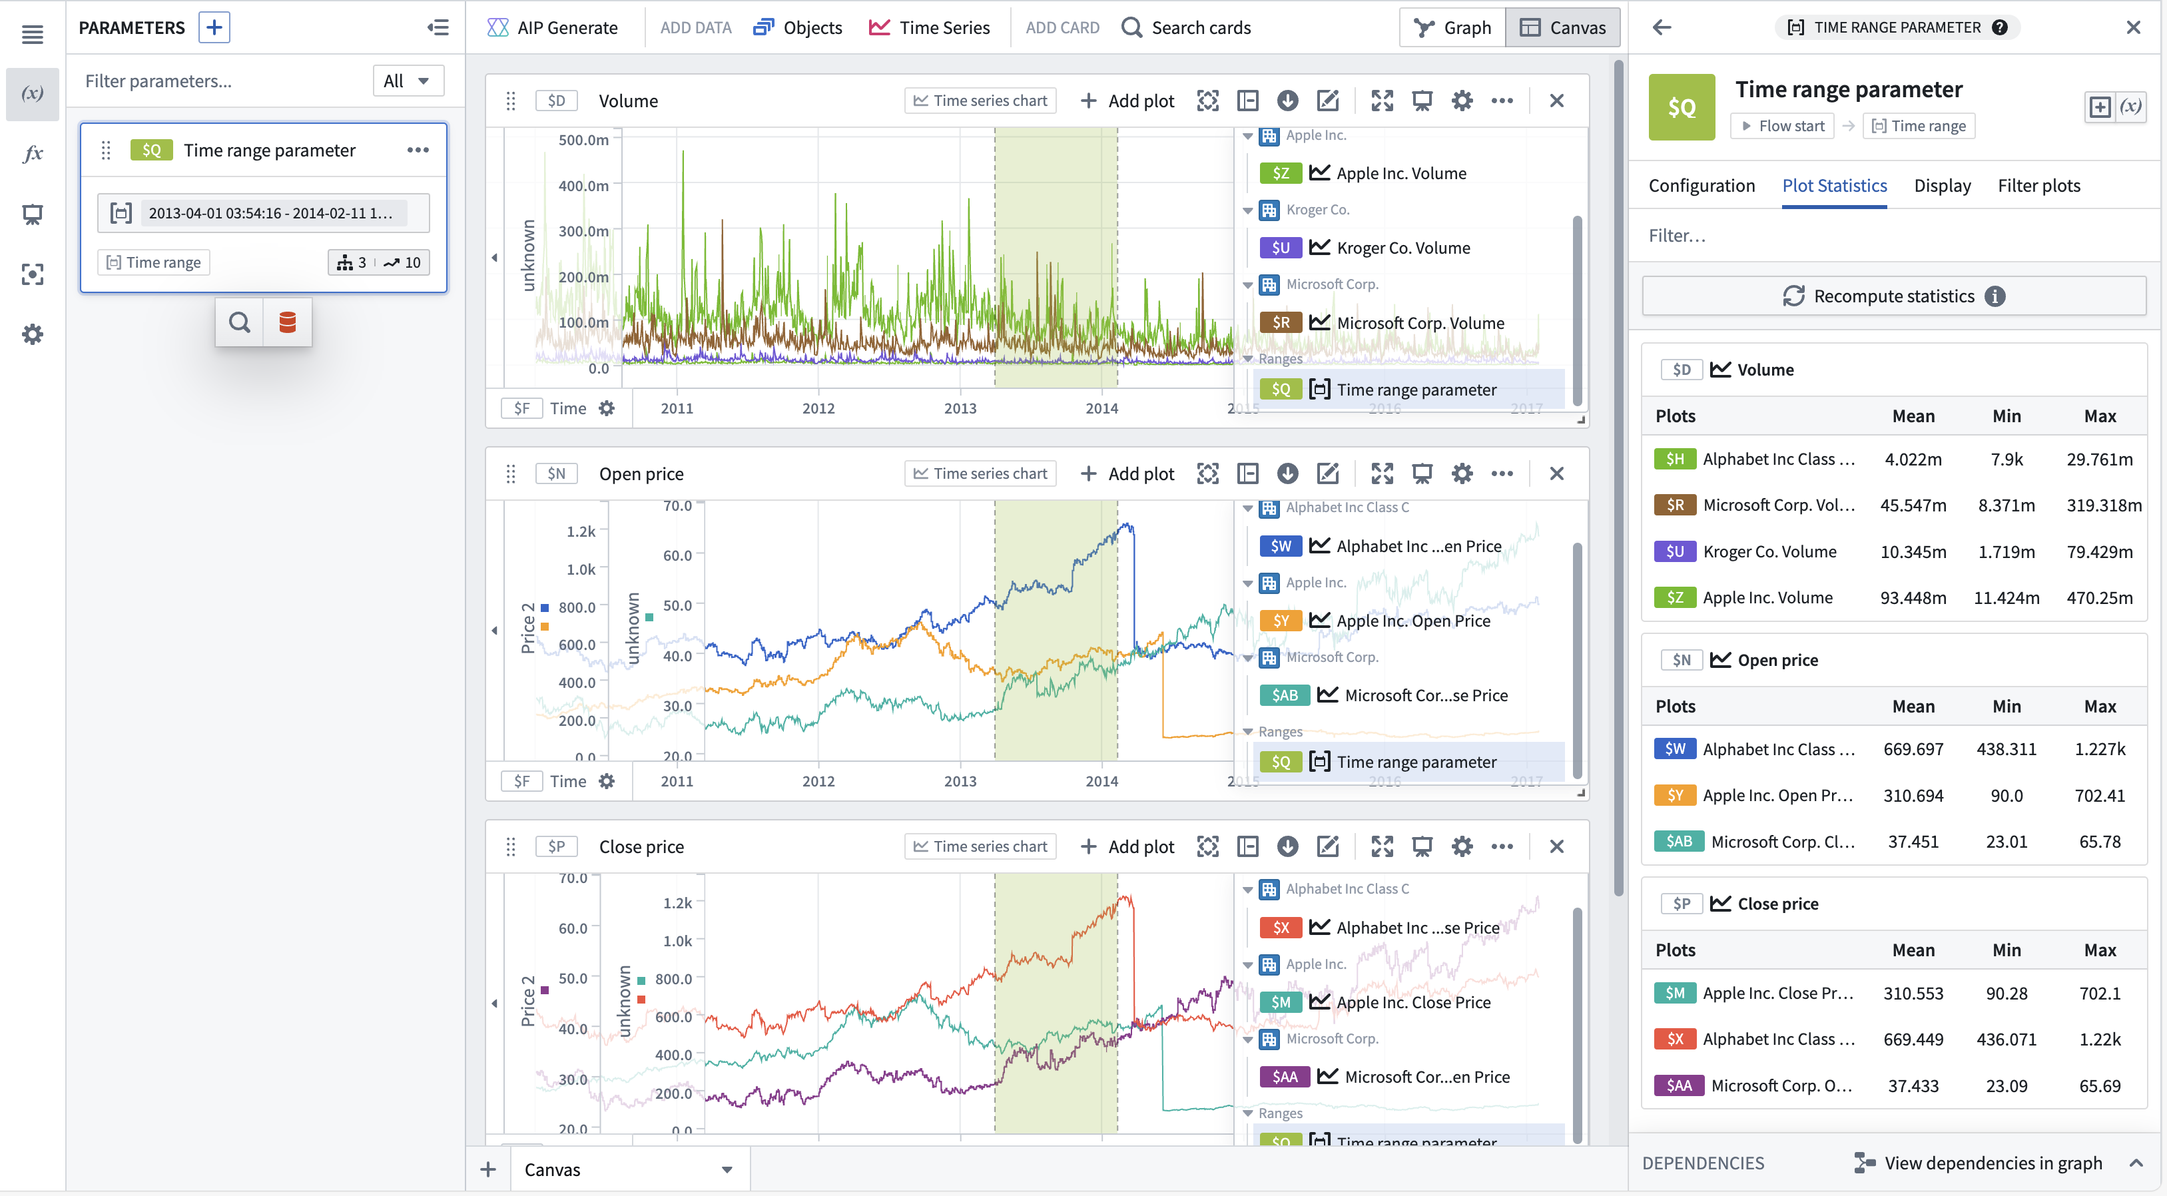This screenshot has width=2167, height=1196.
Task: Open the hamburger menu in left sidebar
Action: (32, 35)
